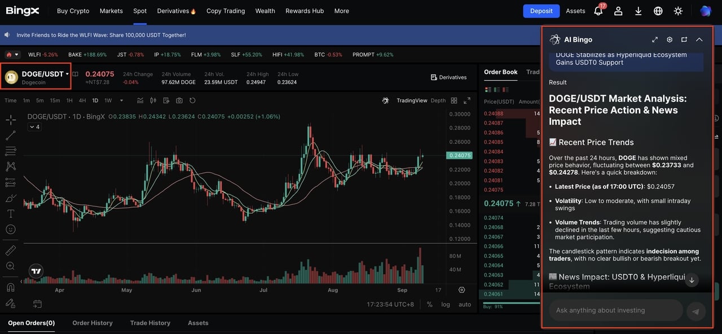Screen dimensions: 722x334
Task: Pop out the AI Bingo window
Action: (x=684, y=39)
